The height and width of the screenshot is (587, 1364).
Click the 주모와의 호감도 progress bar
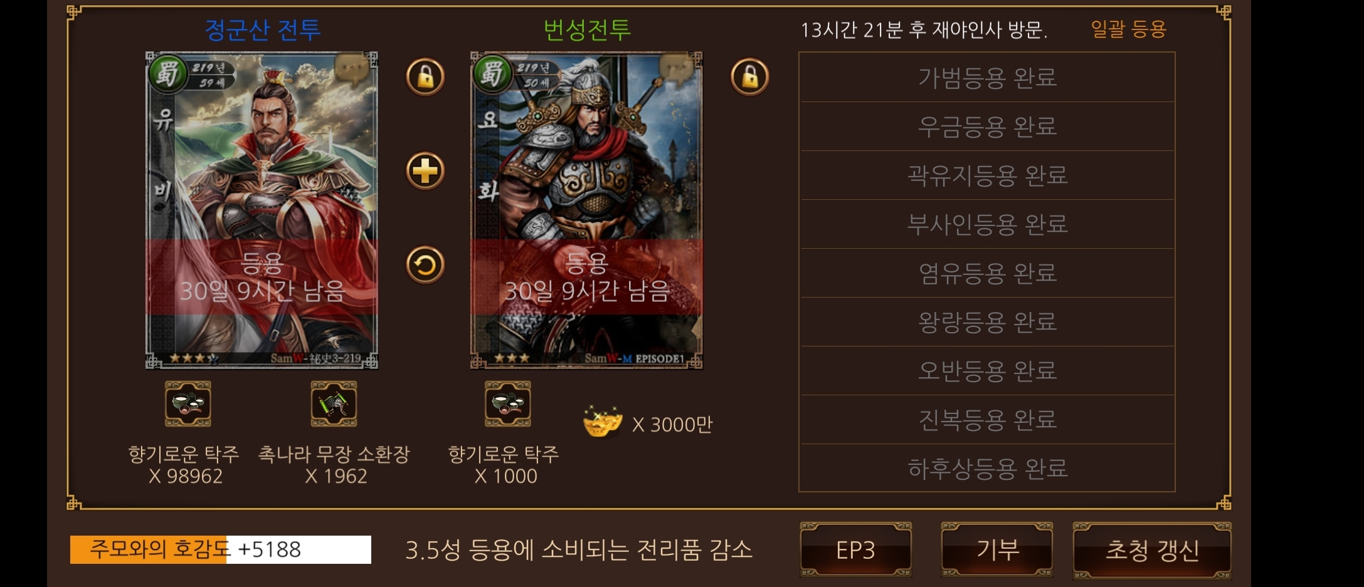[x=221, y=549]
